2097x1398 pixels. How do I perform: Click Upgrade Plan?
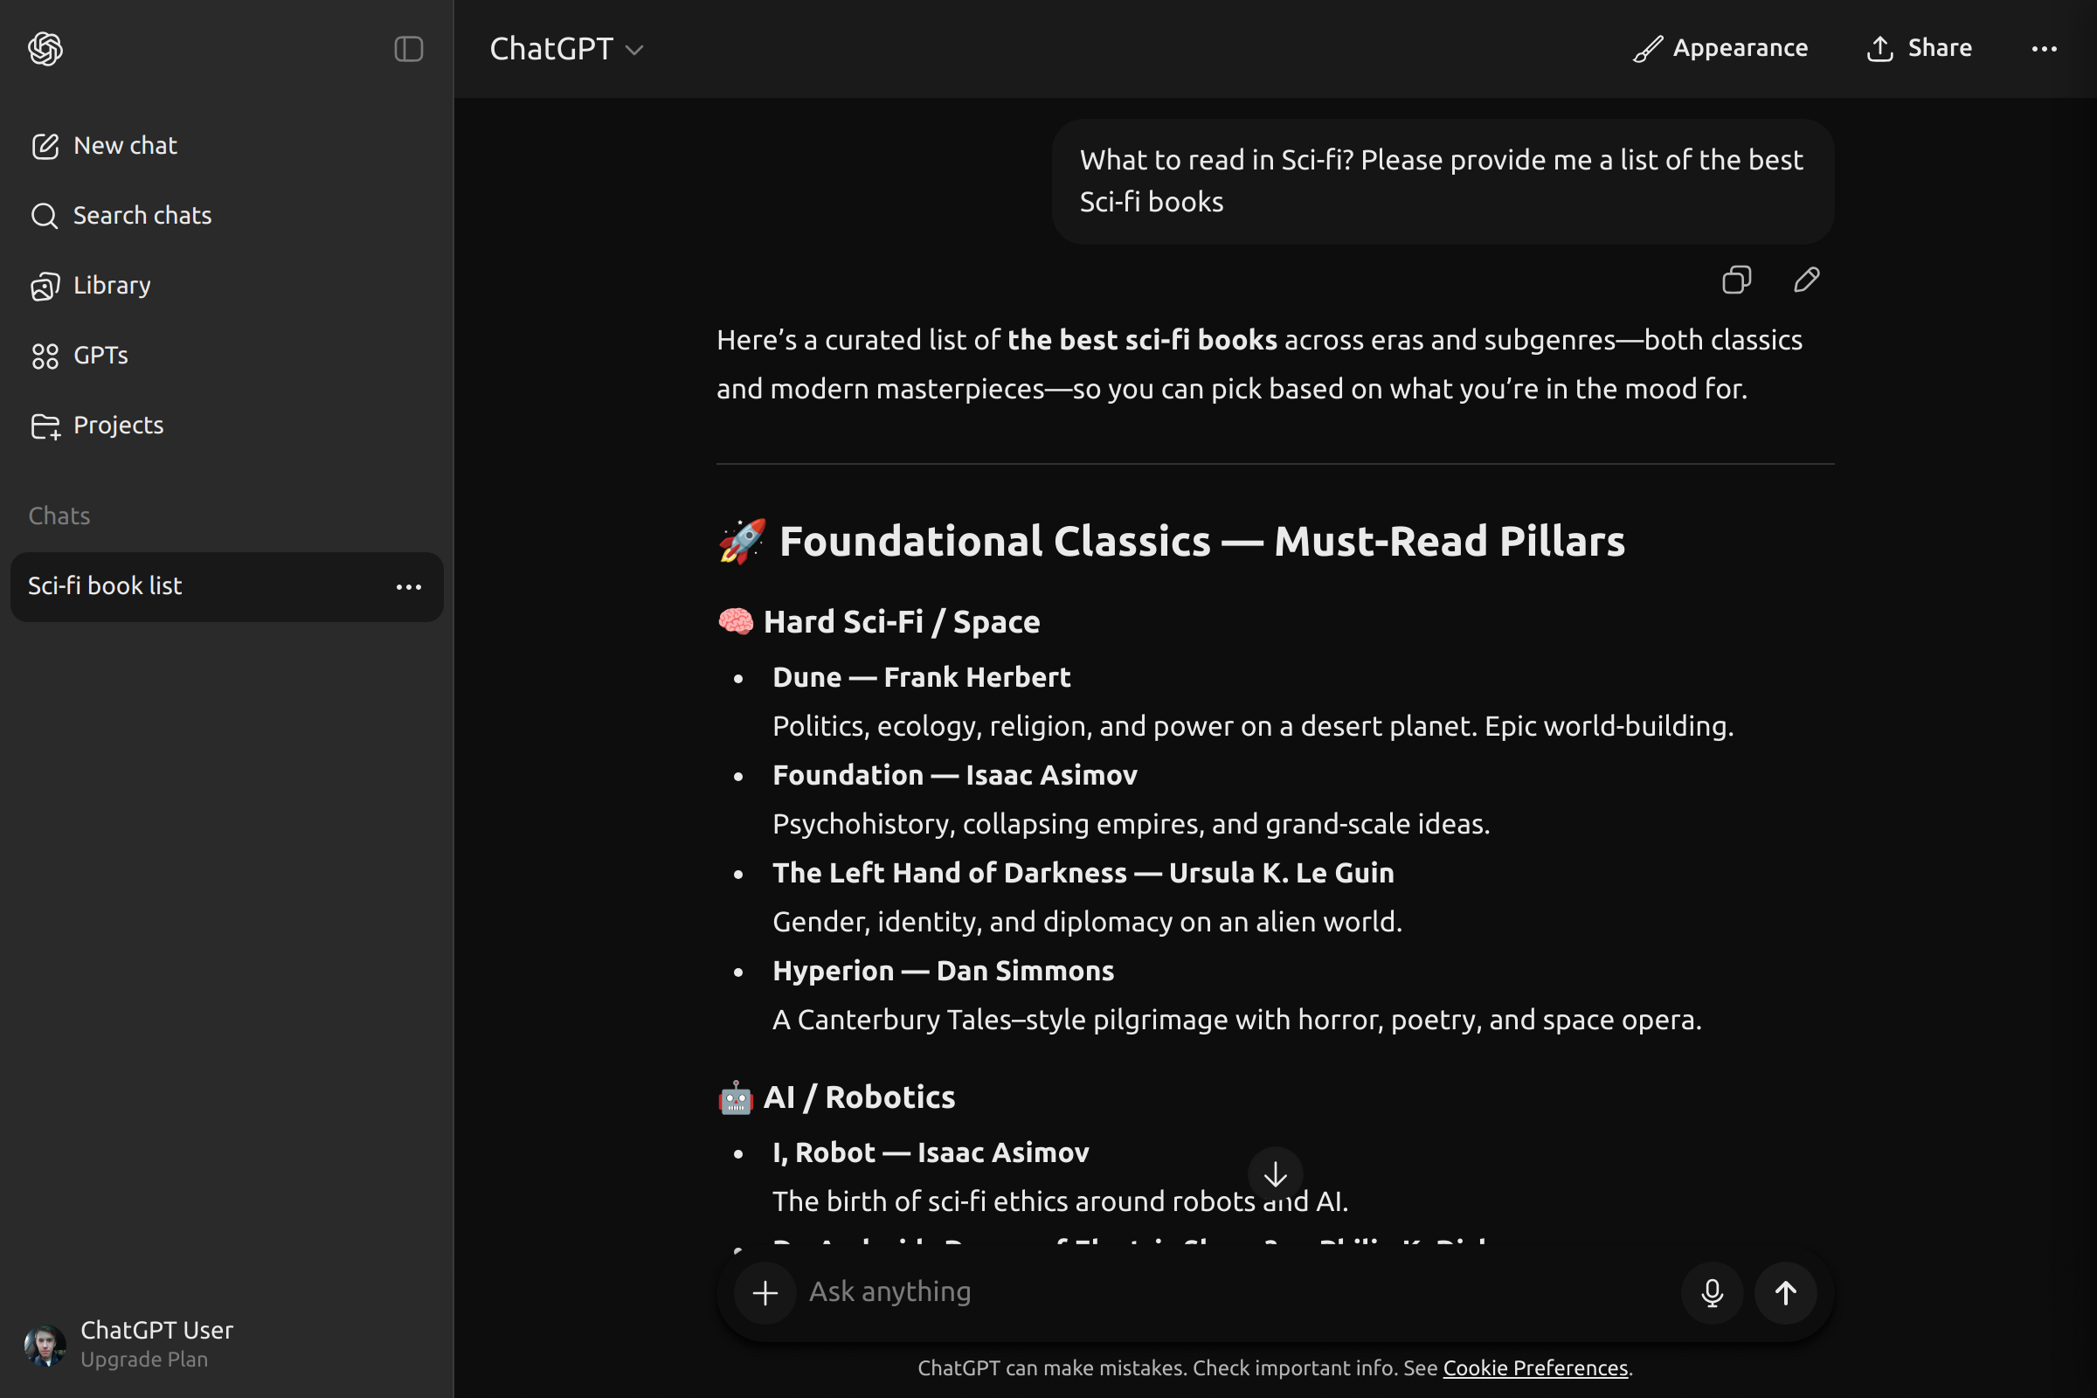coord(144,1359)
